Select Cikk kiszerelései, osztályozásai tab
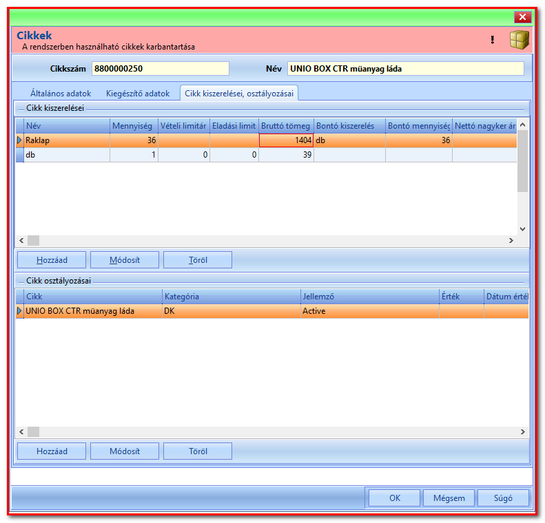Screen dimensions: 545x523 pos(239,94)
